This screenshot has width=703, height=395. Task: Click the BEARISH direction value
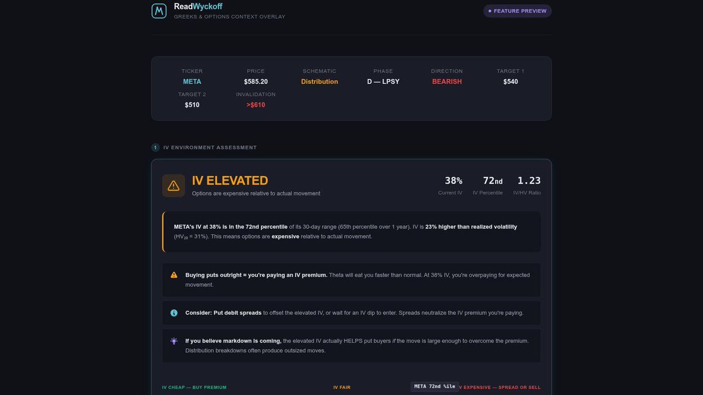click(447, 82)
